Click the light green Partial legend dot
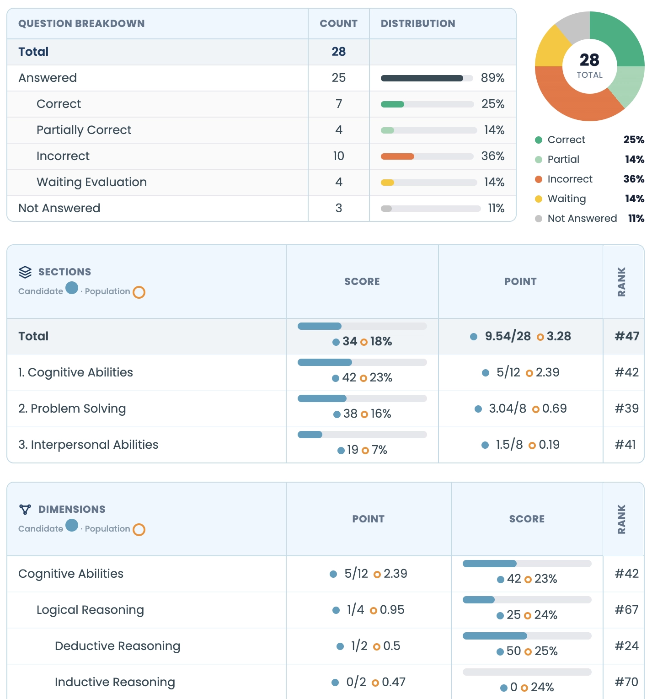Viewport: 652px width, 699px height. tap(539, 160)
